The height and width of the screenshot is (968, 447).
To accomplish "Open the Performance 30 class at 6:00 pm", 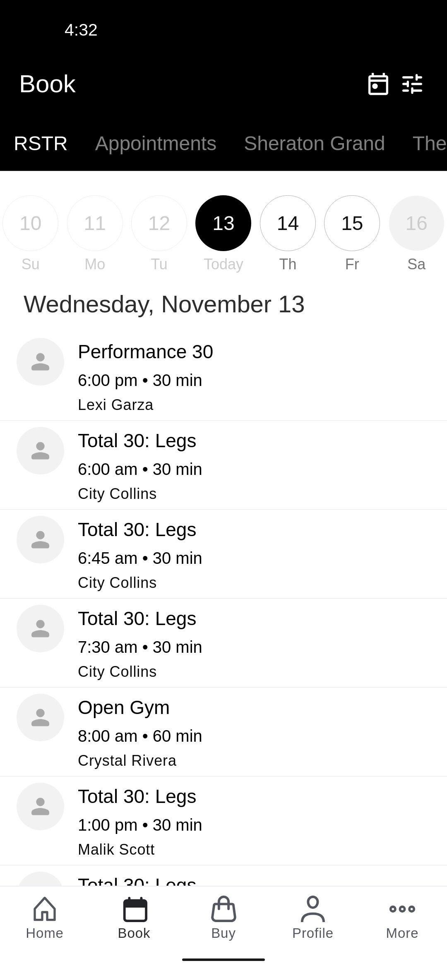I will (x=223, y=376).
